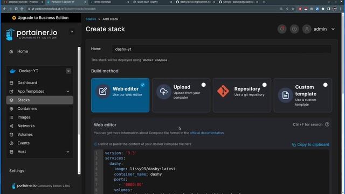Open Volumes in sidebar menu
Screen dimensions: 345x194
click(40, 134)
